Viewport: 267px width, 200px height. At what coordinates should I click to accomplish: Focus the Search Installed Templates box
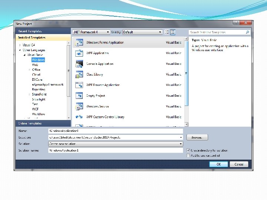click(x=217, y=32)
